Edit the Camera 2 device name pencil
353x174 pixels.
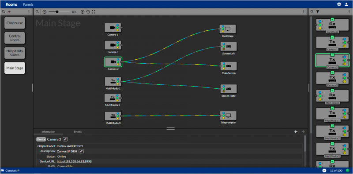pos(65,139)
